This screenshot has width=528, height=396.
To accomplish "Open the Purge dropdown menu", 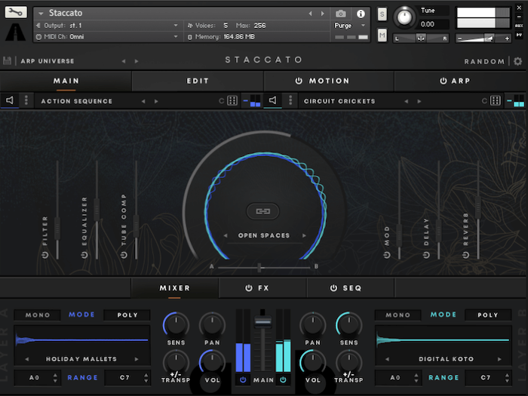I will click(x=347, y=26).
